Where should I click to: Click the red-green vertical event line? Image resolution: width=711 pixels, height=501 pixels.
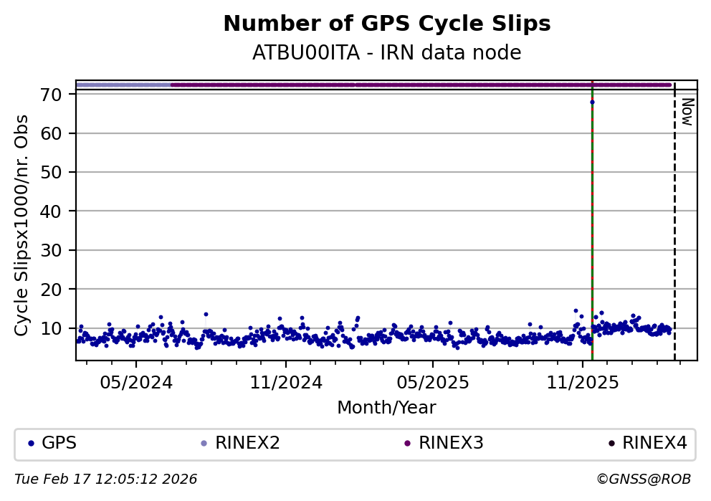592,229
